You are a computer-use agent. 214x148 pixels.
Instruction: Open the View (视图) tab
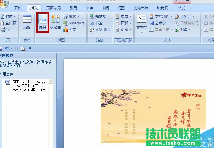tap(121, 8)
